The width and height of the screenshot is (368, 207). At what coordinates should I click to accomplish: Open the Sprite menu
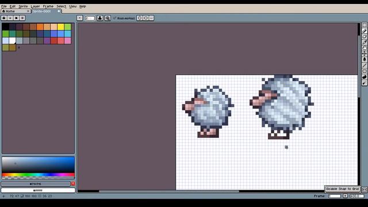(x=23, y=6)
